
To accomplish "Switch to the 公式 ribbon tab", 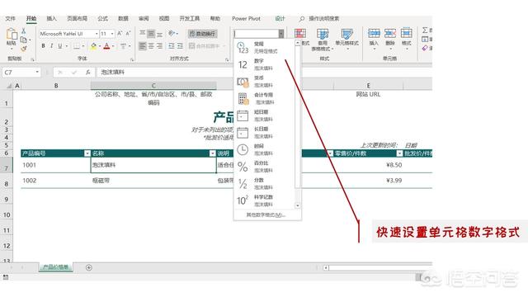I will pyautogui.click(x=102, y=18).
